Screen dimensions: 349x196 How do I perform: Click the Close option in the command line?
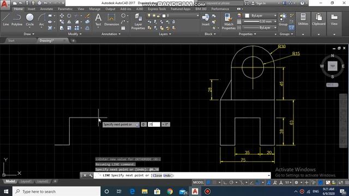point(157,175)
